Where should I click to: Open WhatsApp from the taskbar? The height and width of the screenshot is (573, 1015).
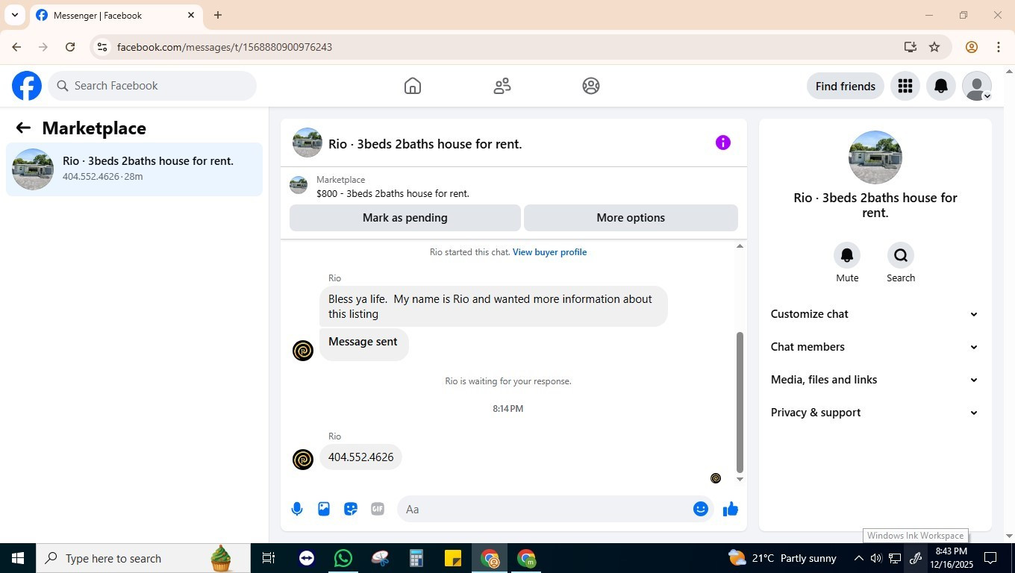pos(343,558)
